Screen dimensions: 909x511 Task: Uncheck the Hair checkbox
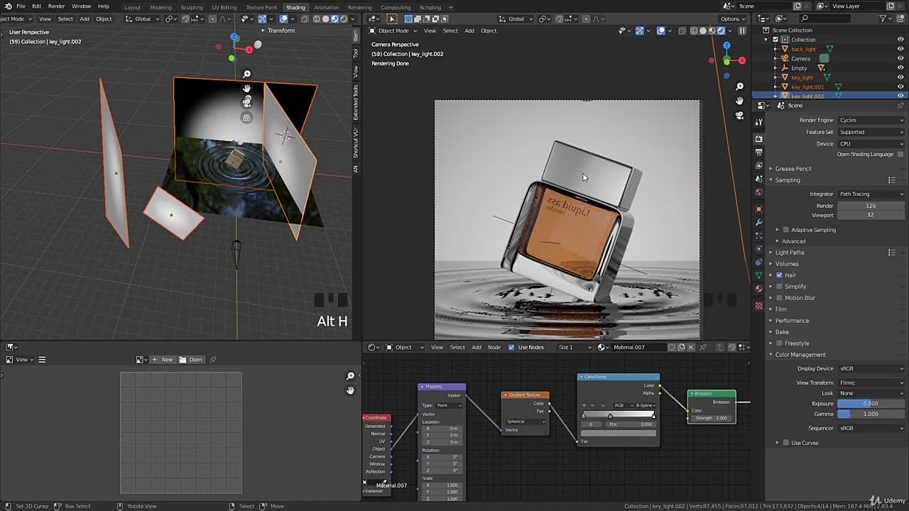779,275
